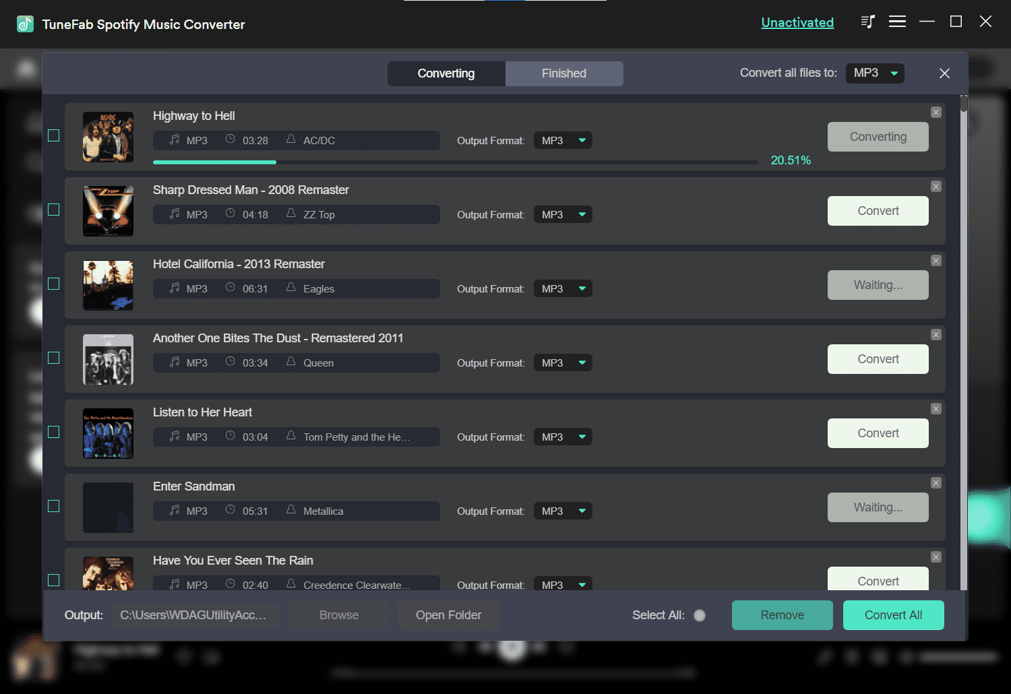The image size is (1011, 694).
Task: Click the Waiting button for Hotel California
Action: 878,285
